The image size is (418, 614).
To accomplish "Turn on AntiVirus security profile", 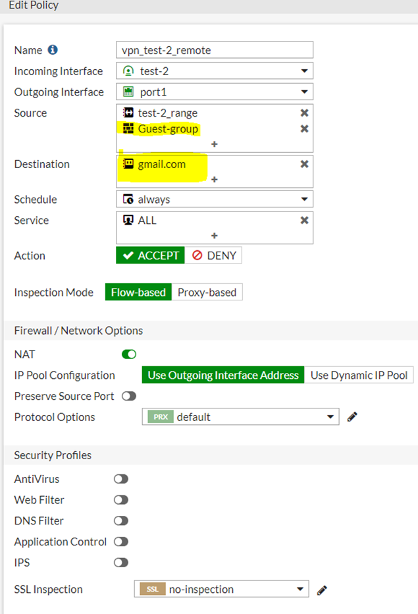I will [x=121, y=479].
